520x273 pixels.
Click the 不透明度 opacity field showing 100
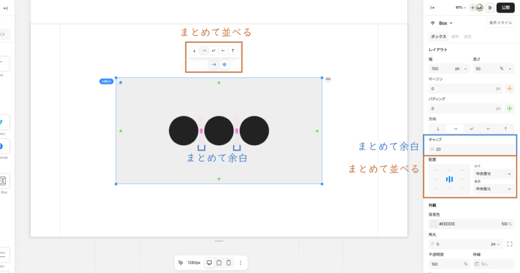pyautogui.click(x=449, y=264)
